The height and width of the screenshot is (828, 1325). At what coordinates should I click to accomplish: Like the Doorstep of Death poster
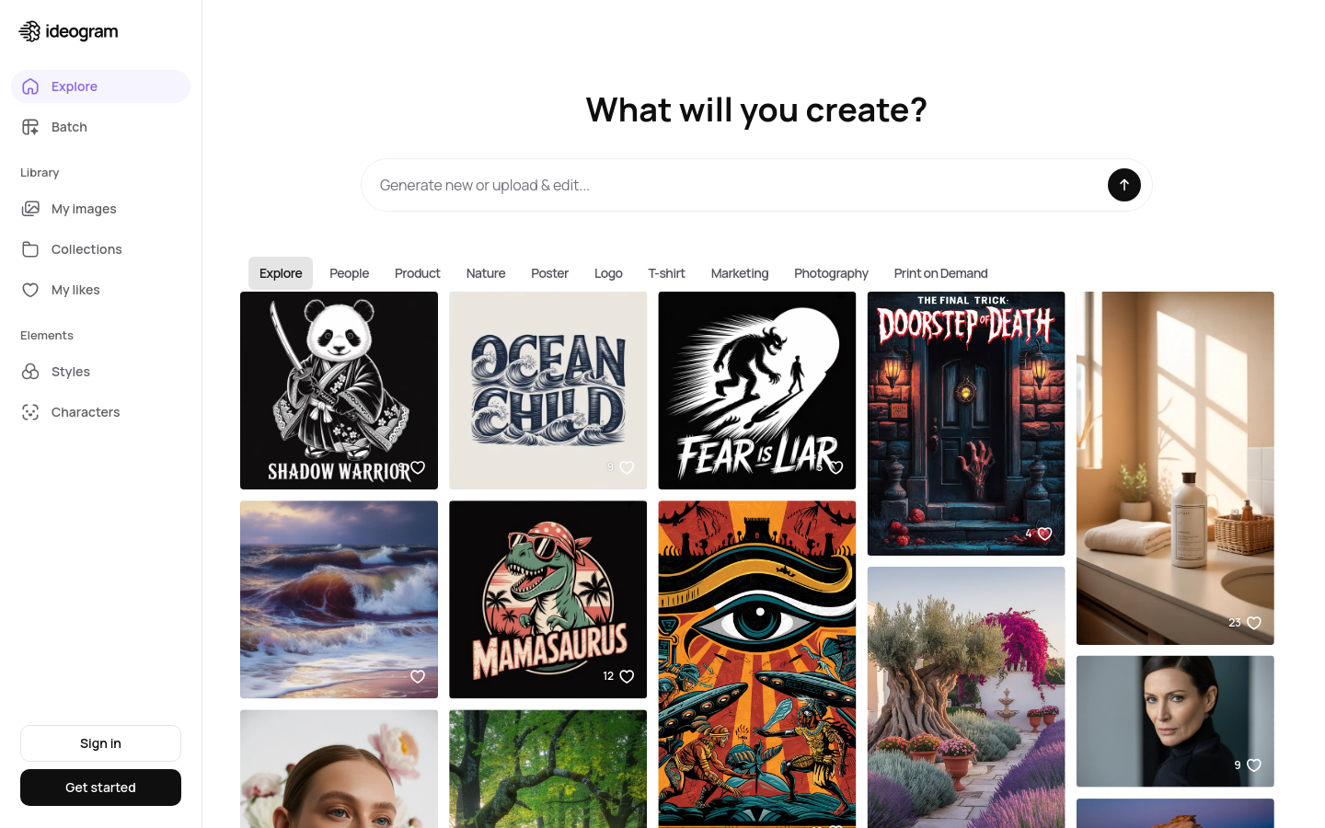click(1044, 534)
